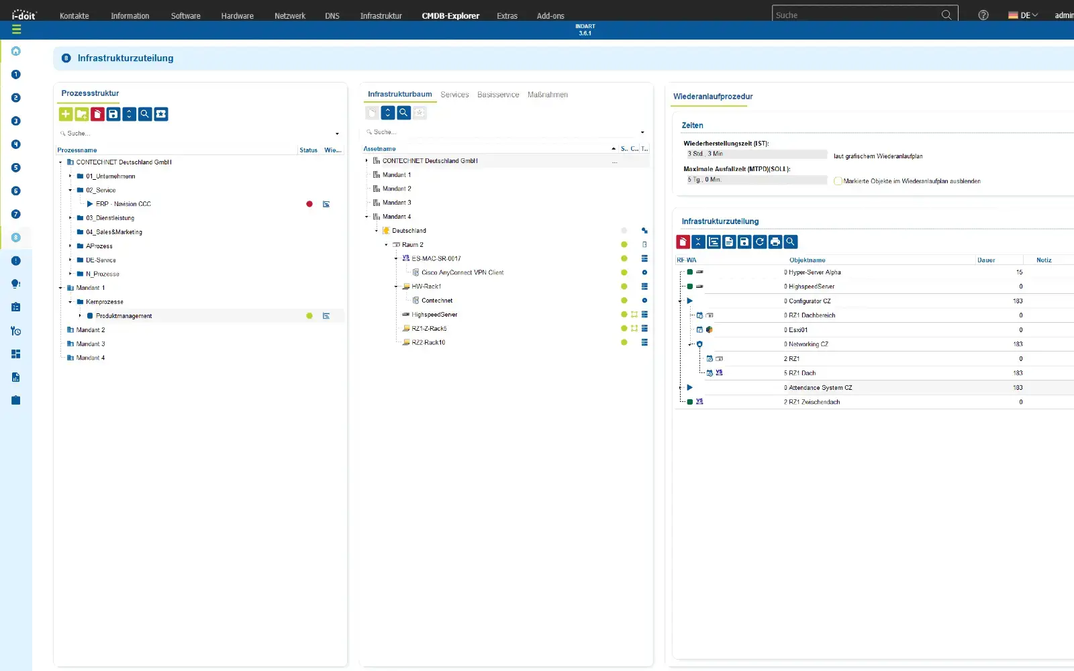Viewport: 1074px width, 671px height.
Task: Collapse the navigation sidebar with the hamburger icon
Action: click(x=15, y=29)
